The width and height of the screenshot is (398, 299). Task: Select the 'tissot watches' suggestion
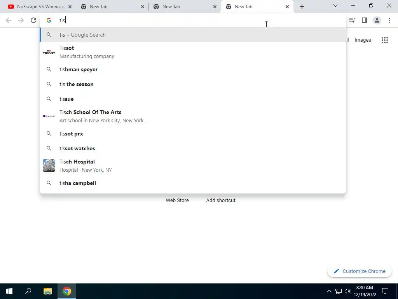tap(193, 148)
